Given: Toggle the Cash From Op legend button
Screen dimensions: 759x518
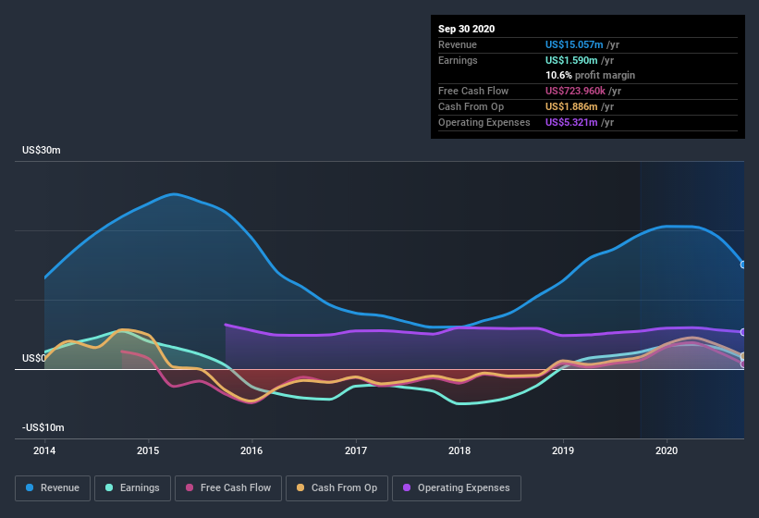Looking at the screenshot, I should click(x=337, y=488).
